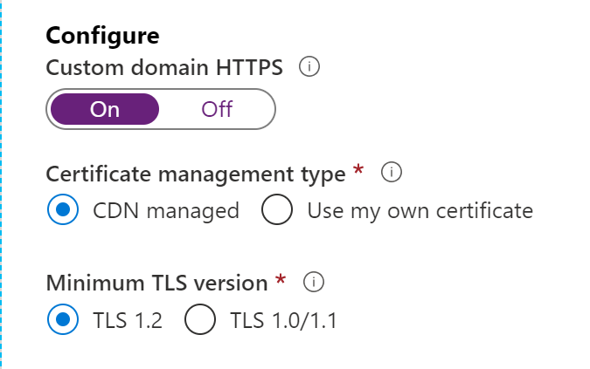Open info tooltip for Custom domain HTTPS
Image resolution: width=590 pixels, height=369 pixels.
(309, 67)
